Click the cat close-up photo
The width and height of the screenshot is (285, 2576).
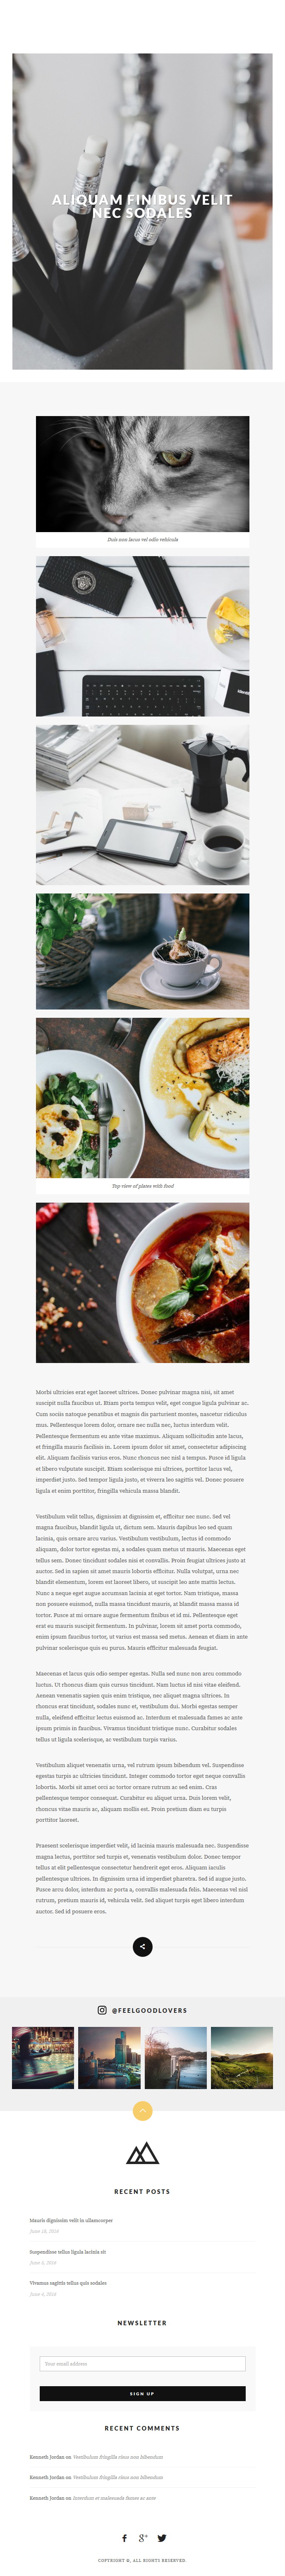tap(142, 474)
